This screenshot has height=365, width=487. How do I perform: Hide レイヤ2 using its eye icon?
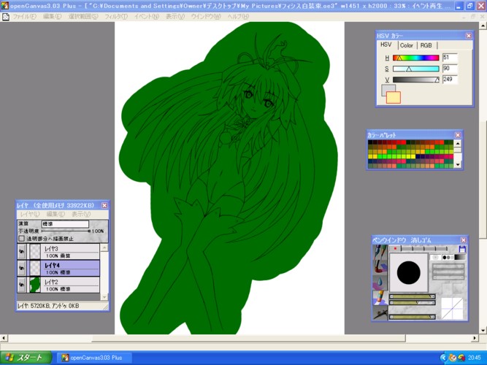click(x=22, y=285)
